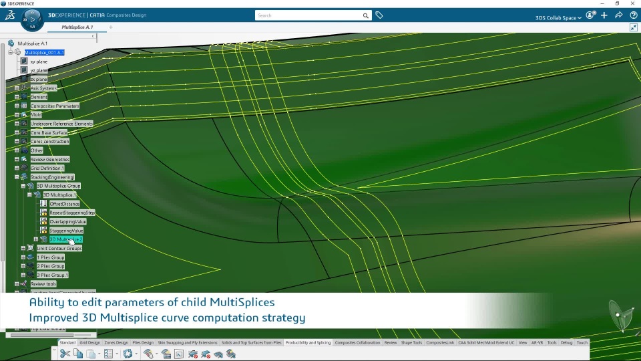Open Composites Collaboration tab
641x361 pixels.
358,342
